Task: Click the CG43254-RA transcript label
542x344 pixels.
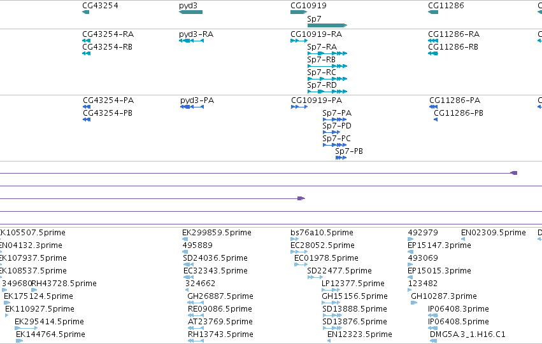Action: tap(108, 34)
